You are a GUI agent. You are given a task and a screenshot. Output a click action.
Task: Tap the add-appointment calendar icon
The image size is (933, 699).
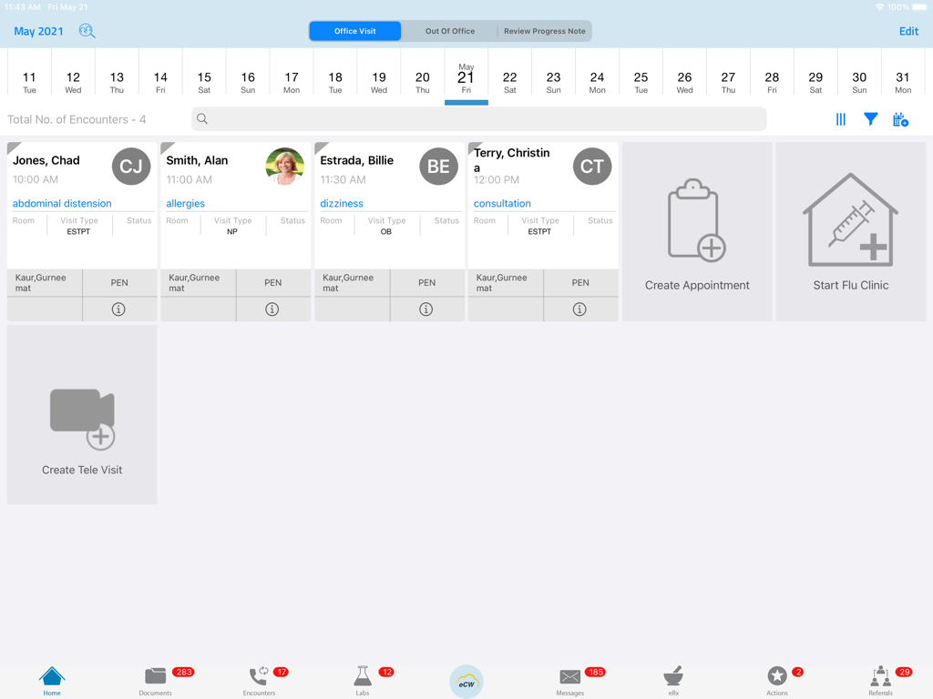pos(900,119)
